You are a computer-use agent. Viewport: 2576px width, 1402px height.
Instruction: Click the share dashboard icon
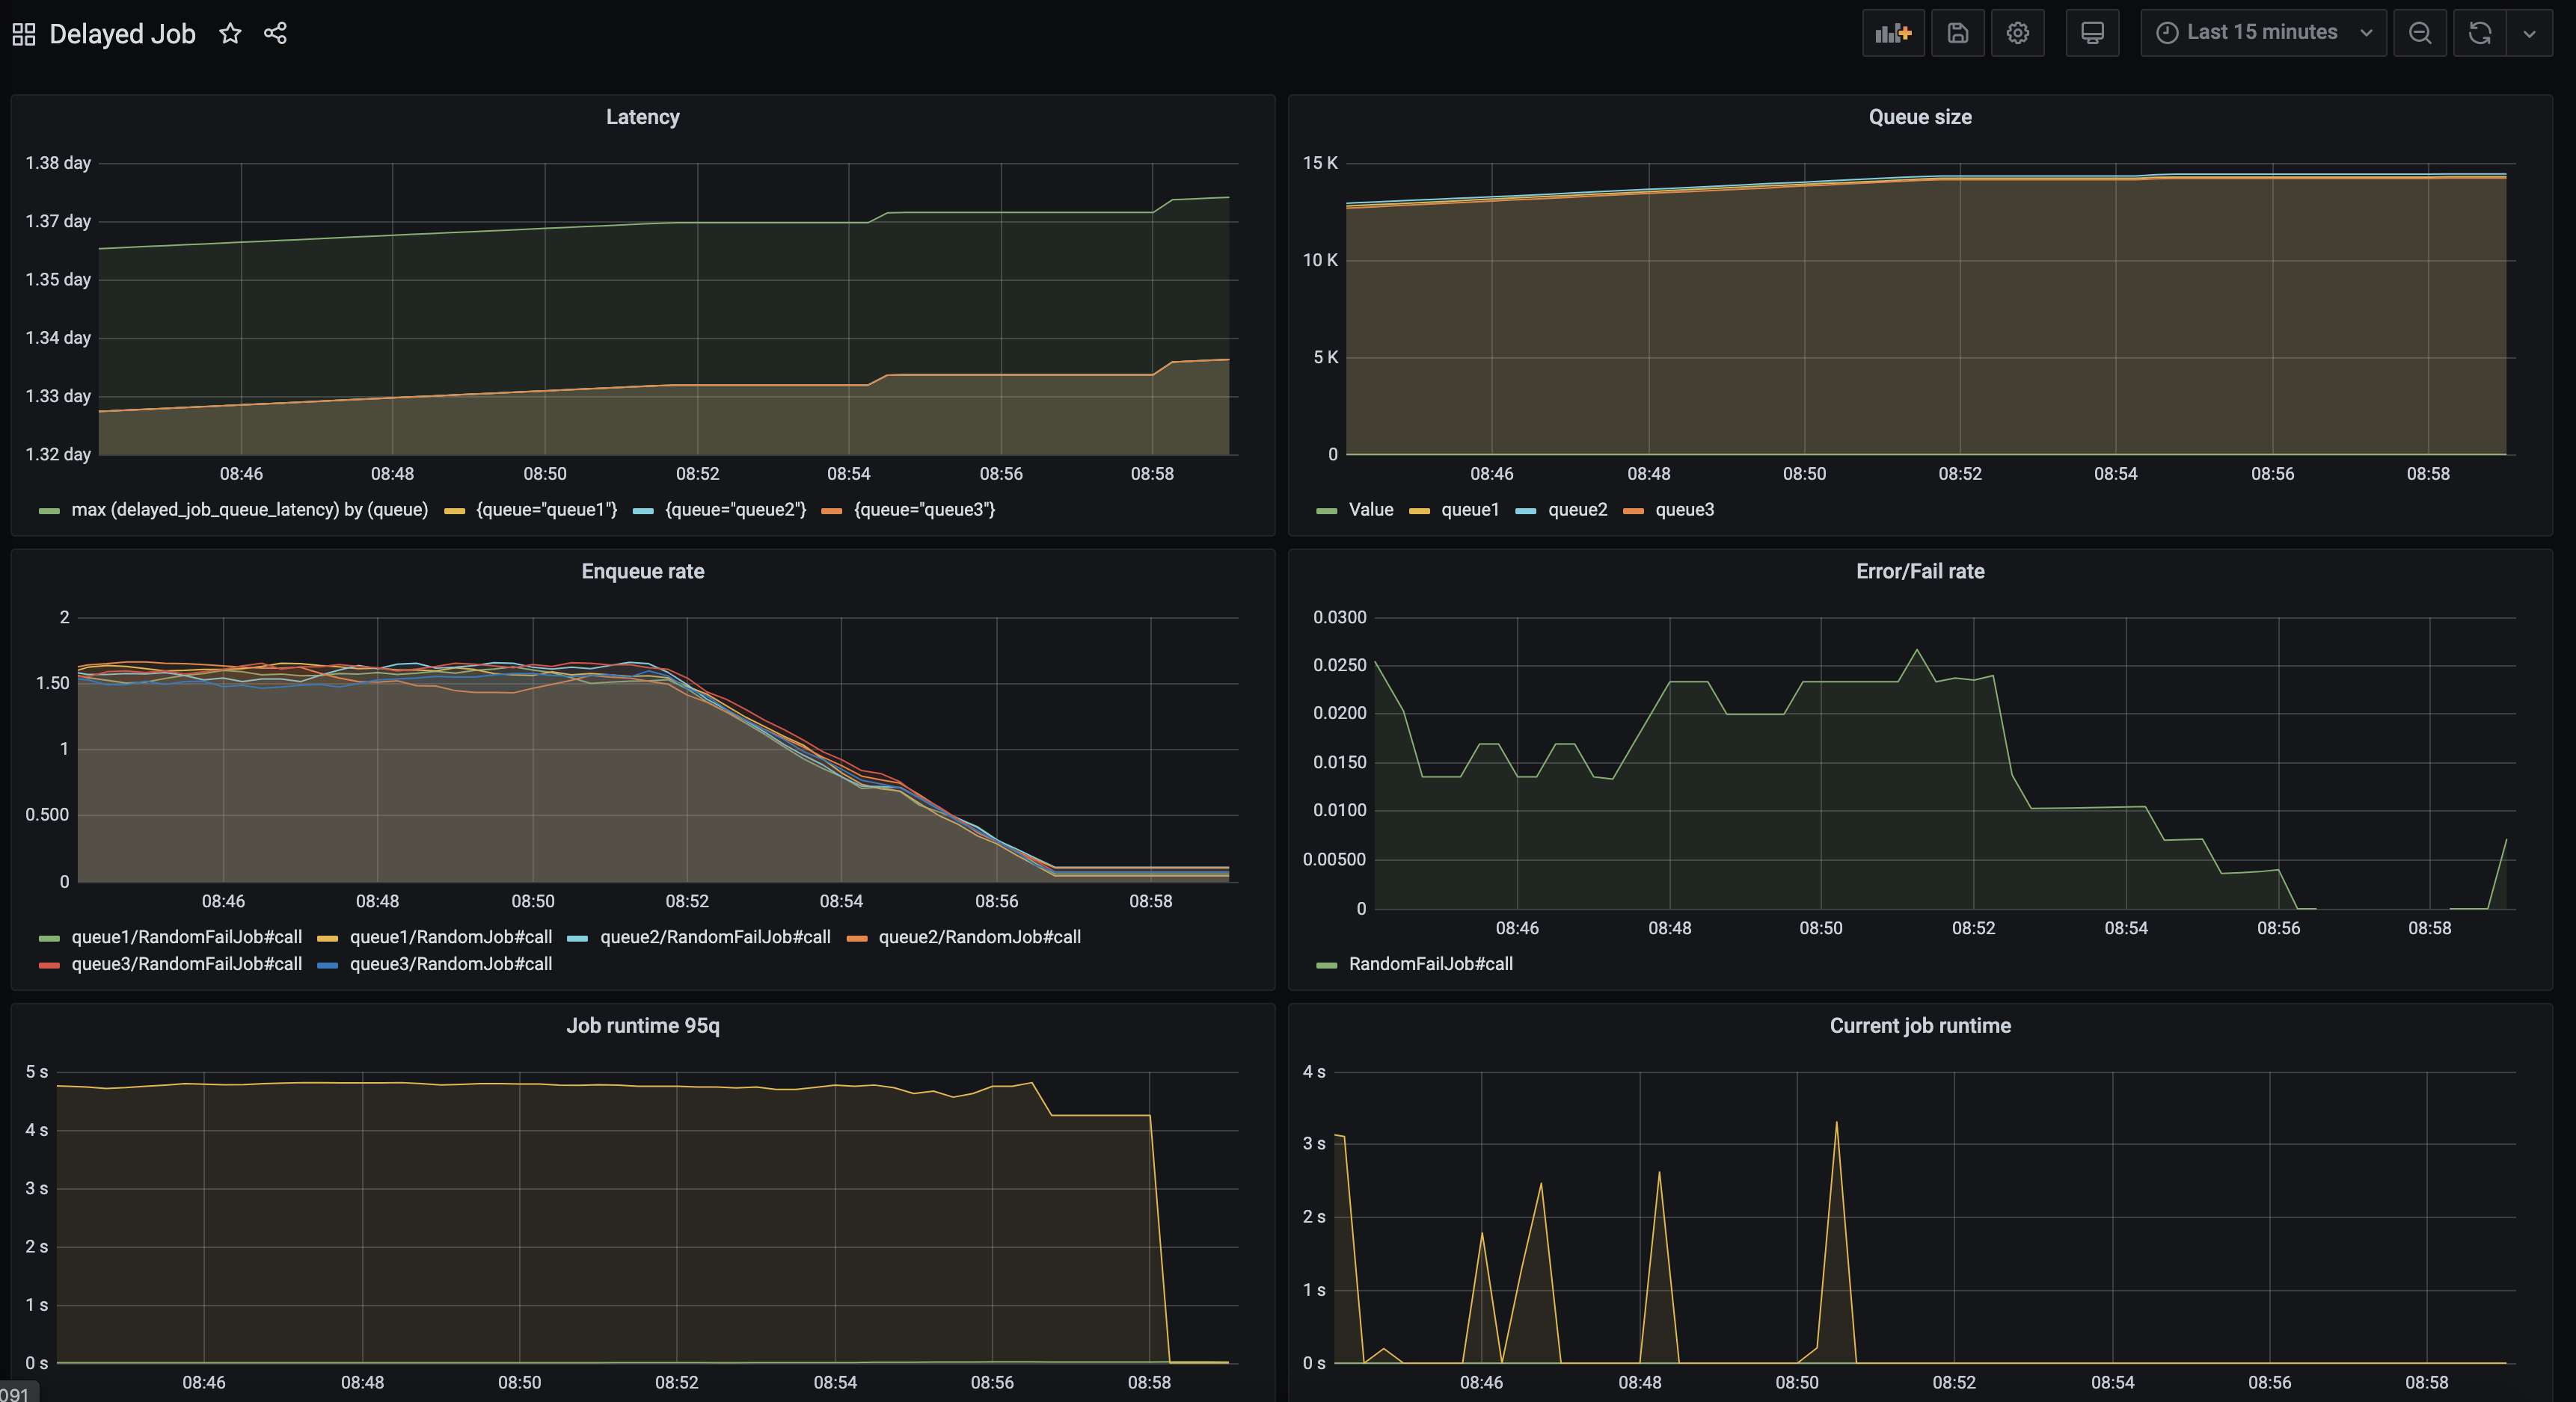(275, 34)
